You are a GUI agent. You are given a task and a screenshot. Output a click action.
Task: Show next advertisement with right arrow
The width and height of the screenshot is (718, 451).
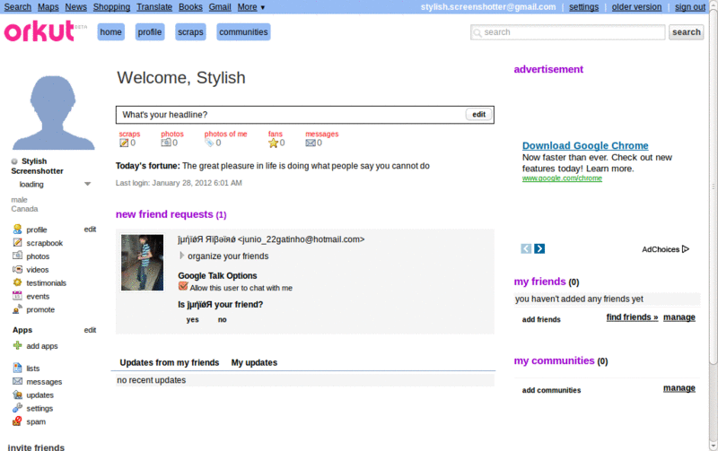[539, 248]
